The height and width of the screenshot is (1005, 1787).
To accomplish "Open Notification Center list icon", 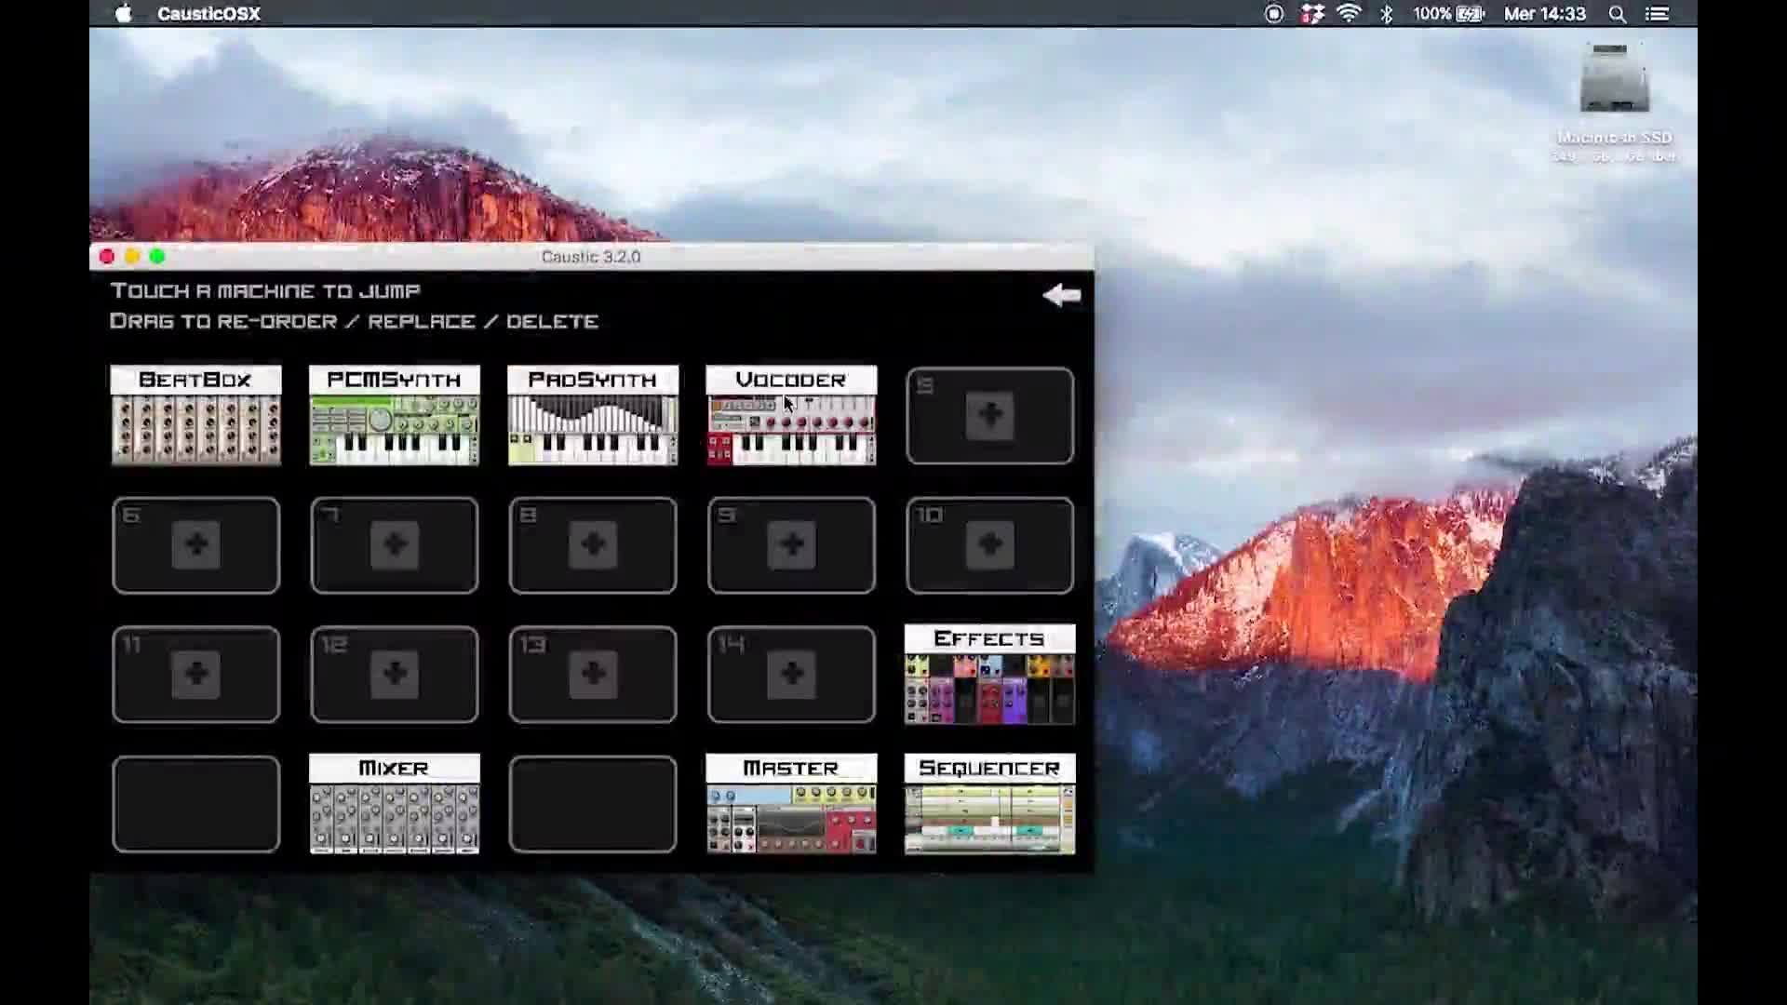I will coord(1657,14).
